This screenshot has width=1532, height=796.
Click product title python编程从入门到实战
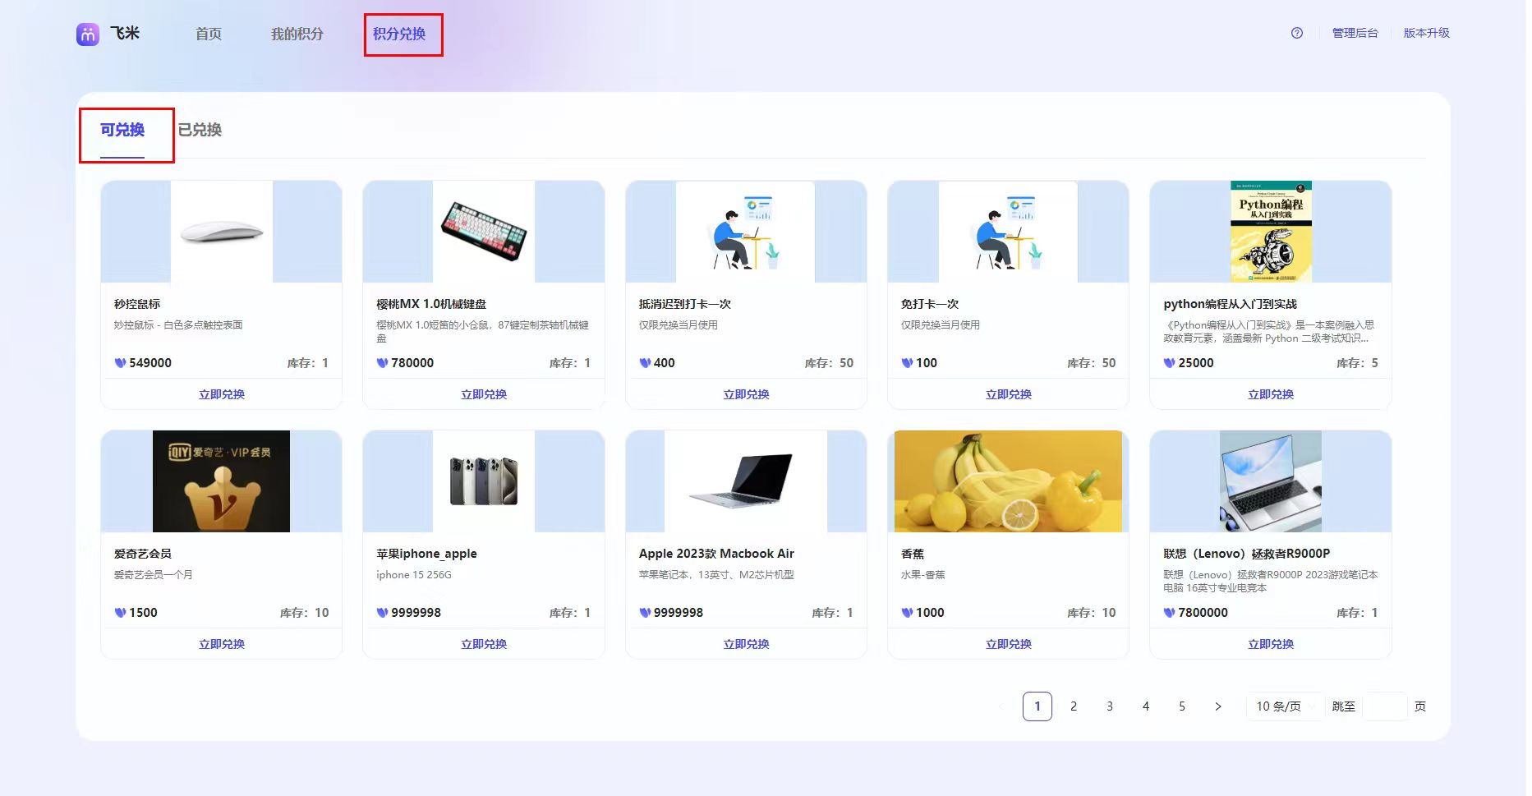[x=1231, y=304]
